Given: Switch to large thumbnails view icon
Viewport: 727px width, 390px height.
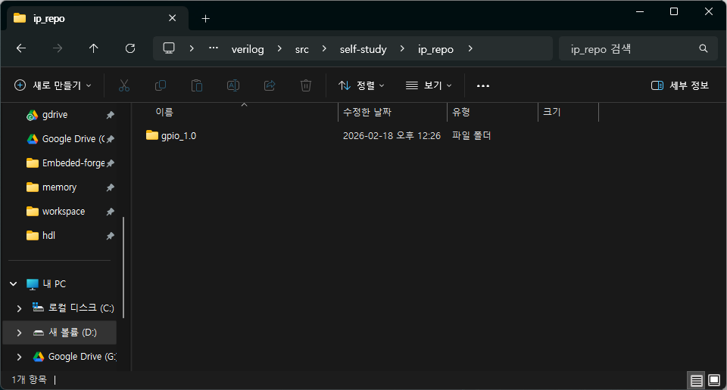Looking at the screenshot, I should tap(714, 380).
